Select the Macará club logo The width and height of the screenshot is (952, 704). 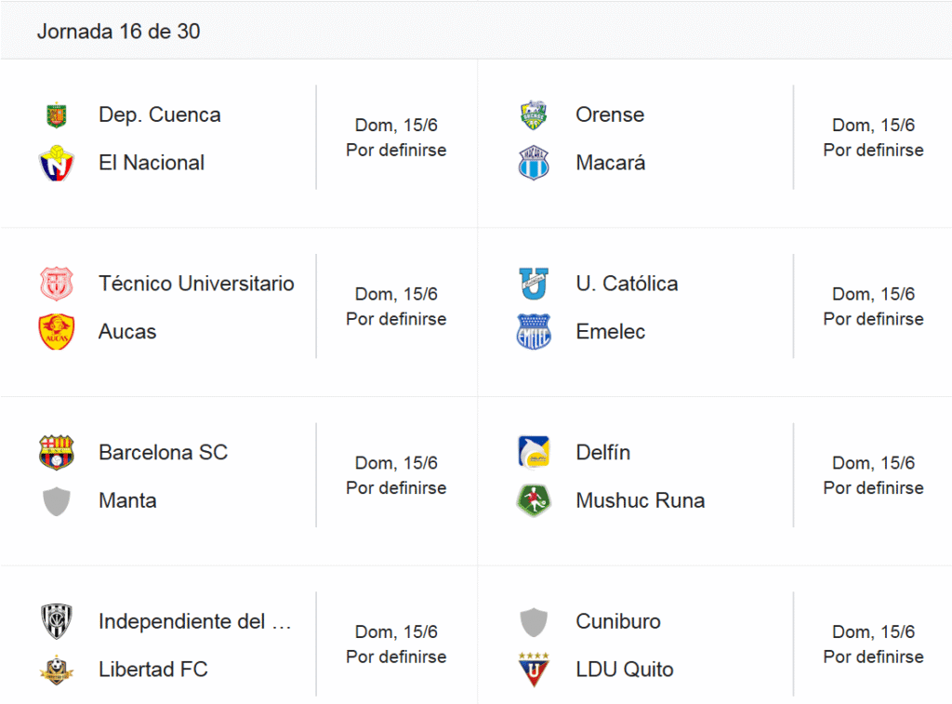pos(534,163)
